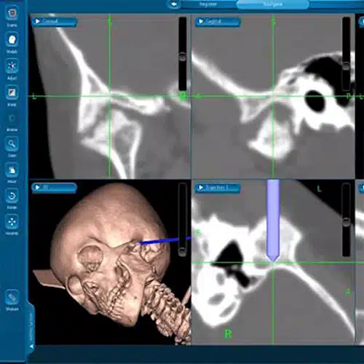Image resolution: width=364 pixels, height=364 pixels.
Task: Click the Sagittal view vertical slider handle
Action: pyautogui.click(x=346, y=66)
